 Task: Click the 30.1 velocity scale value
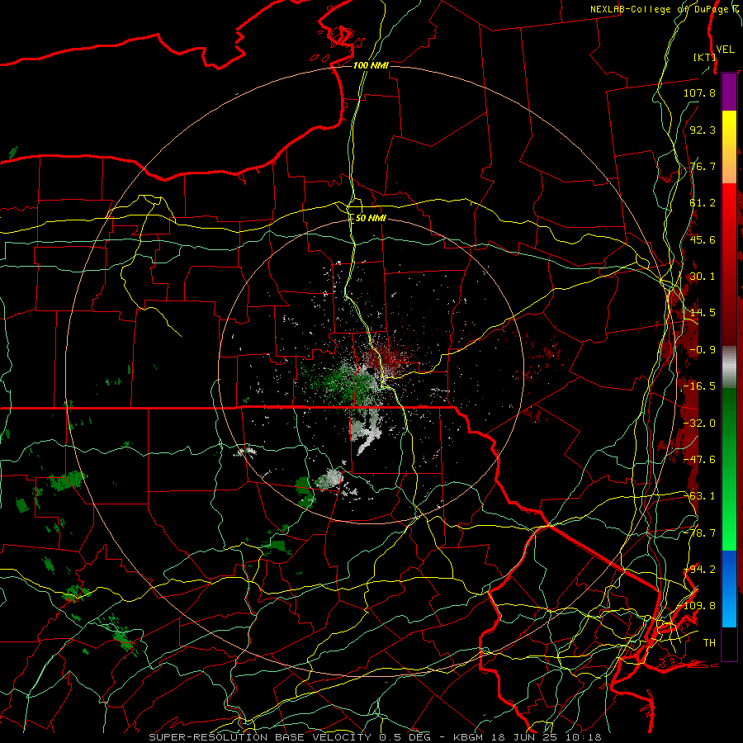pos(703,277)
